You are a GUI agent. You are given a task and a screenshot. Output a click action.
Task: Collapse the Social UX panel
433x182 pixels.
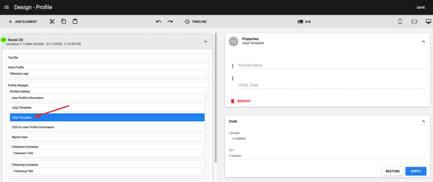tap(205, 41)
